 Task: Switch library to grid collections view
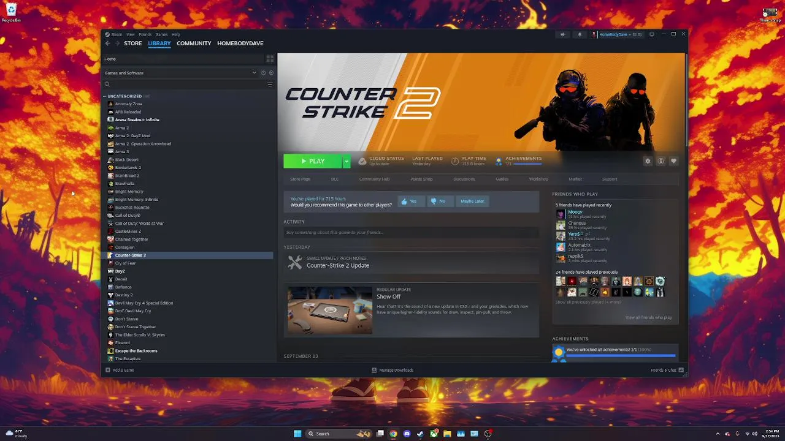click(x=270, y=59)
